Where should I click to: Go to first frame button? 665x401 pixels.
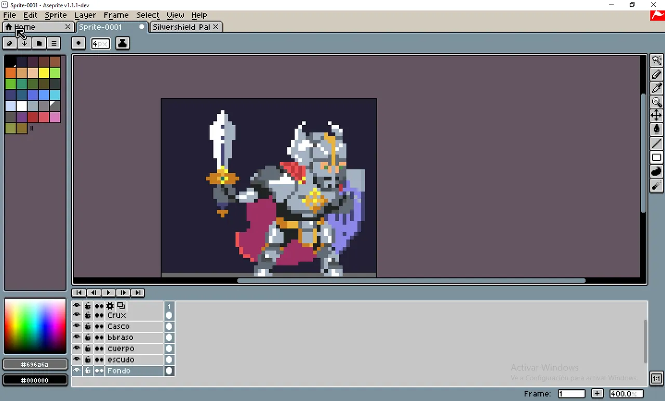tap(78, 293)
